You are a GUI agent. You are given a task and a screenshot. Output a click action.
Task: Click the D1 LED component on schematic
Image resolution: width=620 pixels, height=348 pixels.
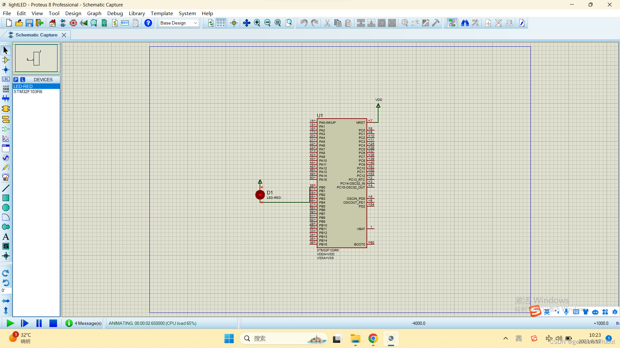(260, 195)
